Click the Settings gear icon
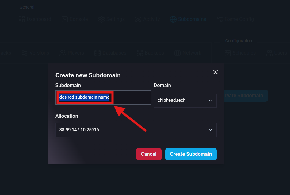Image resolution: width=290 pixels, height=195 pixels. click(101, 19)
